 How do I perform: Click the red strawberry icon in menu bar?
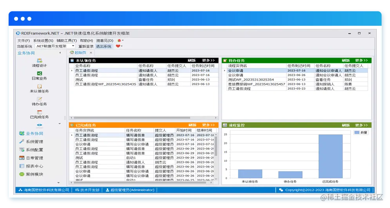(119, 40)
